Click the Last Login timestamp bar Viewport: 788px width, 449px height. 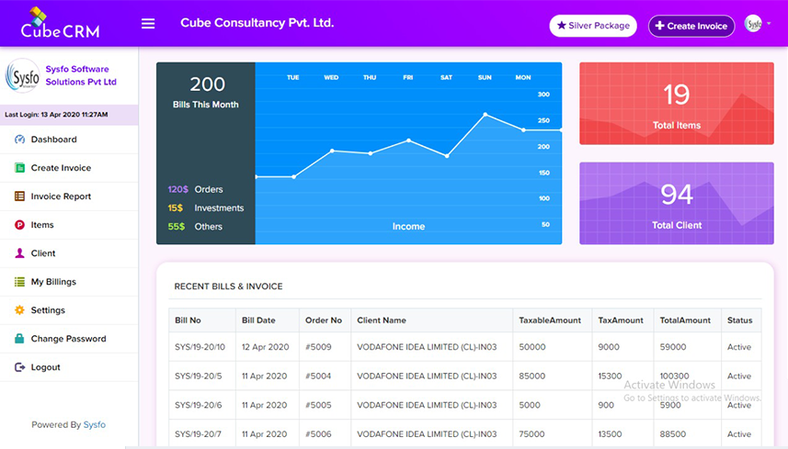click(69, 115)
